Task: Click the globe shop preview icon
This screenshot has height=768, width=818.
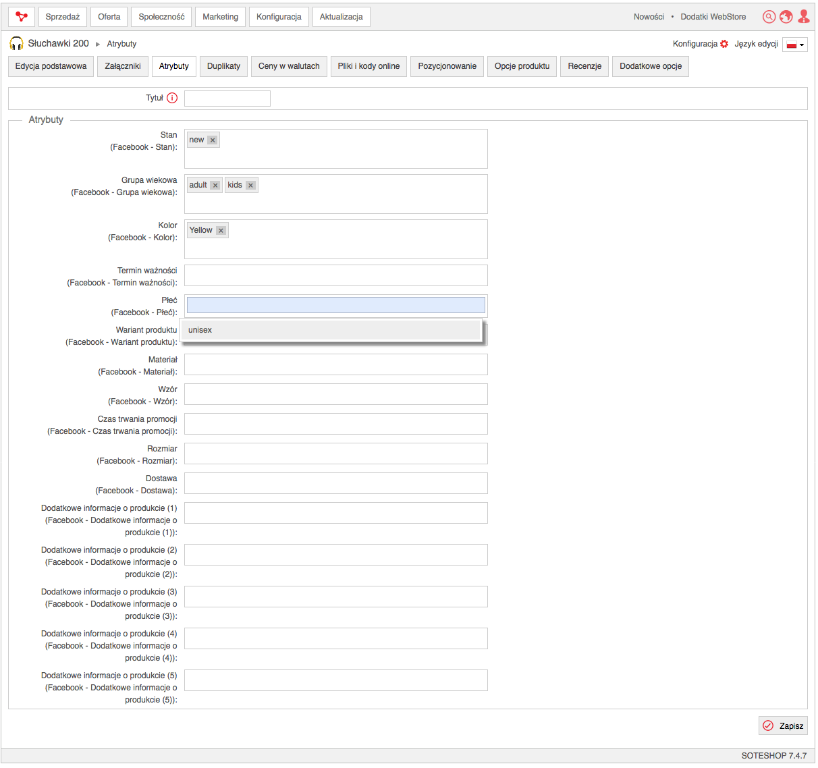Action: (x=786, y=17)
